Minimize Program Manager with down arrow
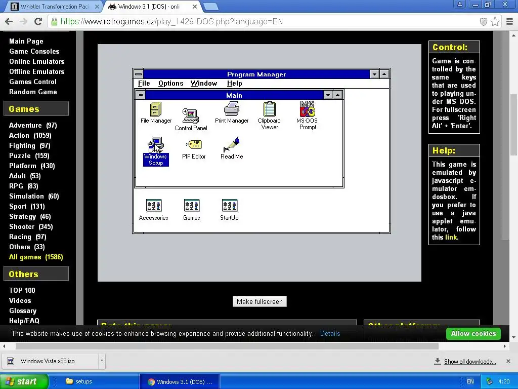The image size is (518, 389). click(x=374, y=74)
